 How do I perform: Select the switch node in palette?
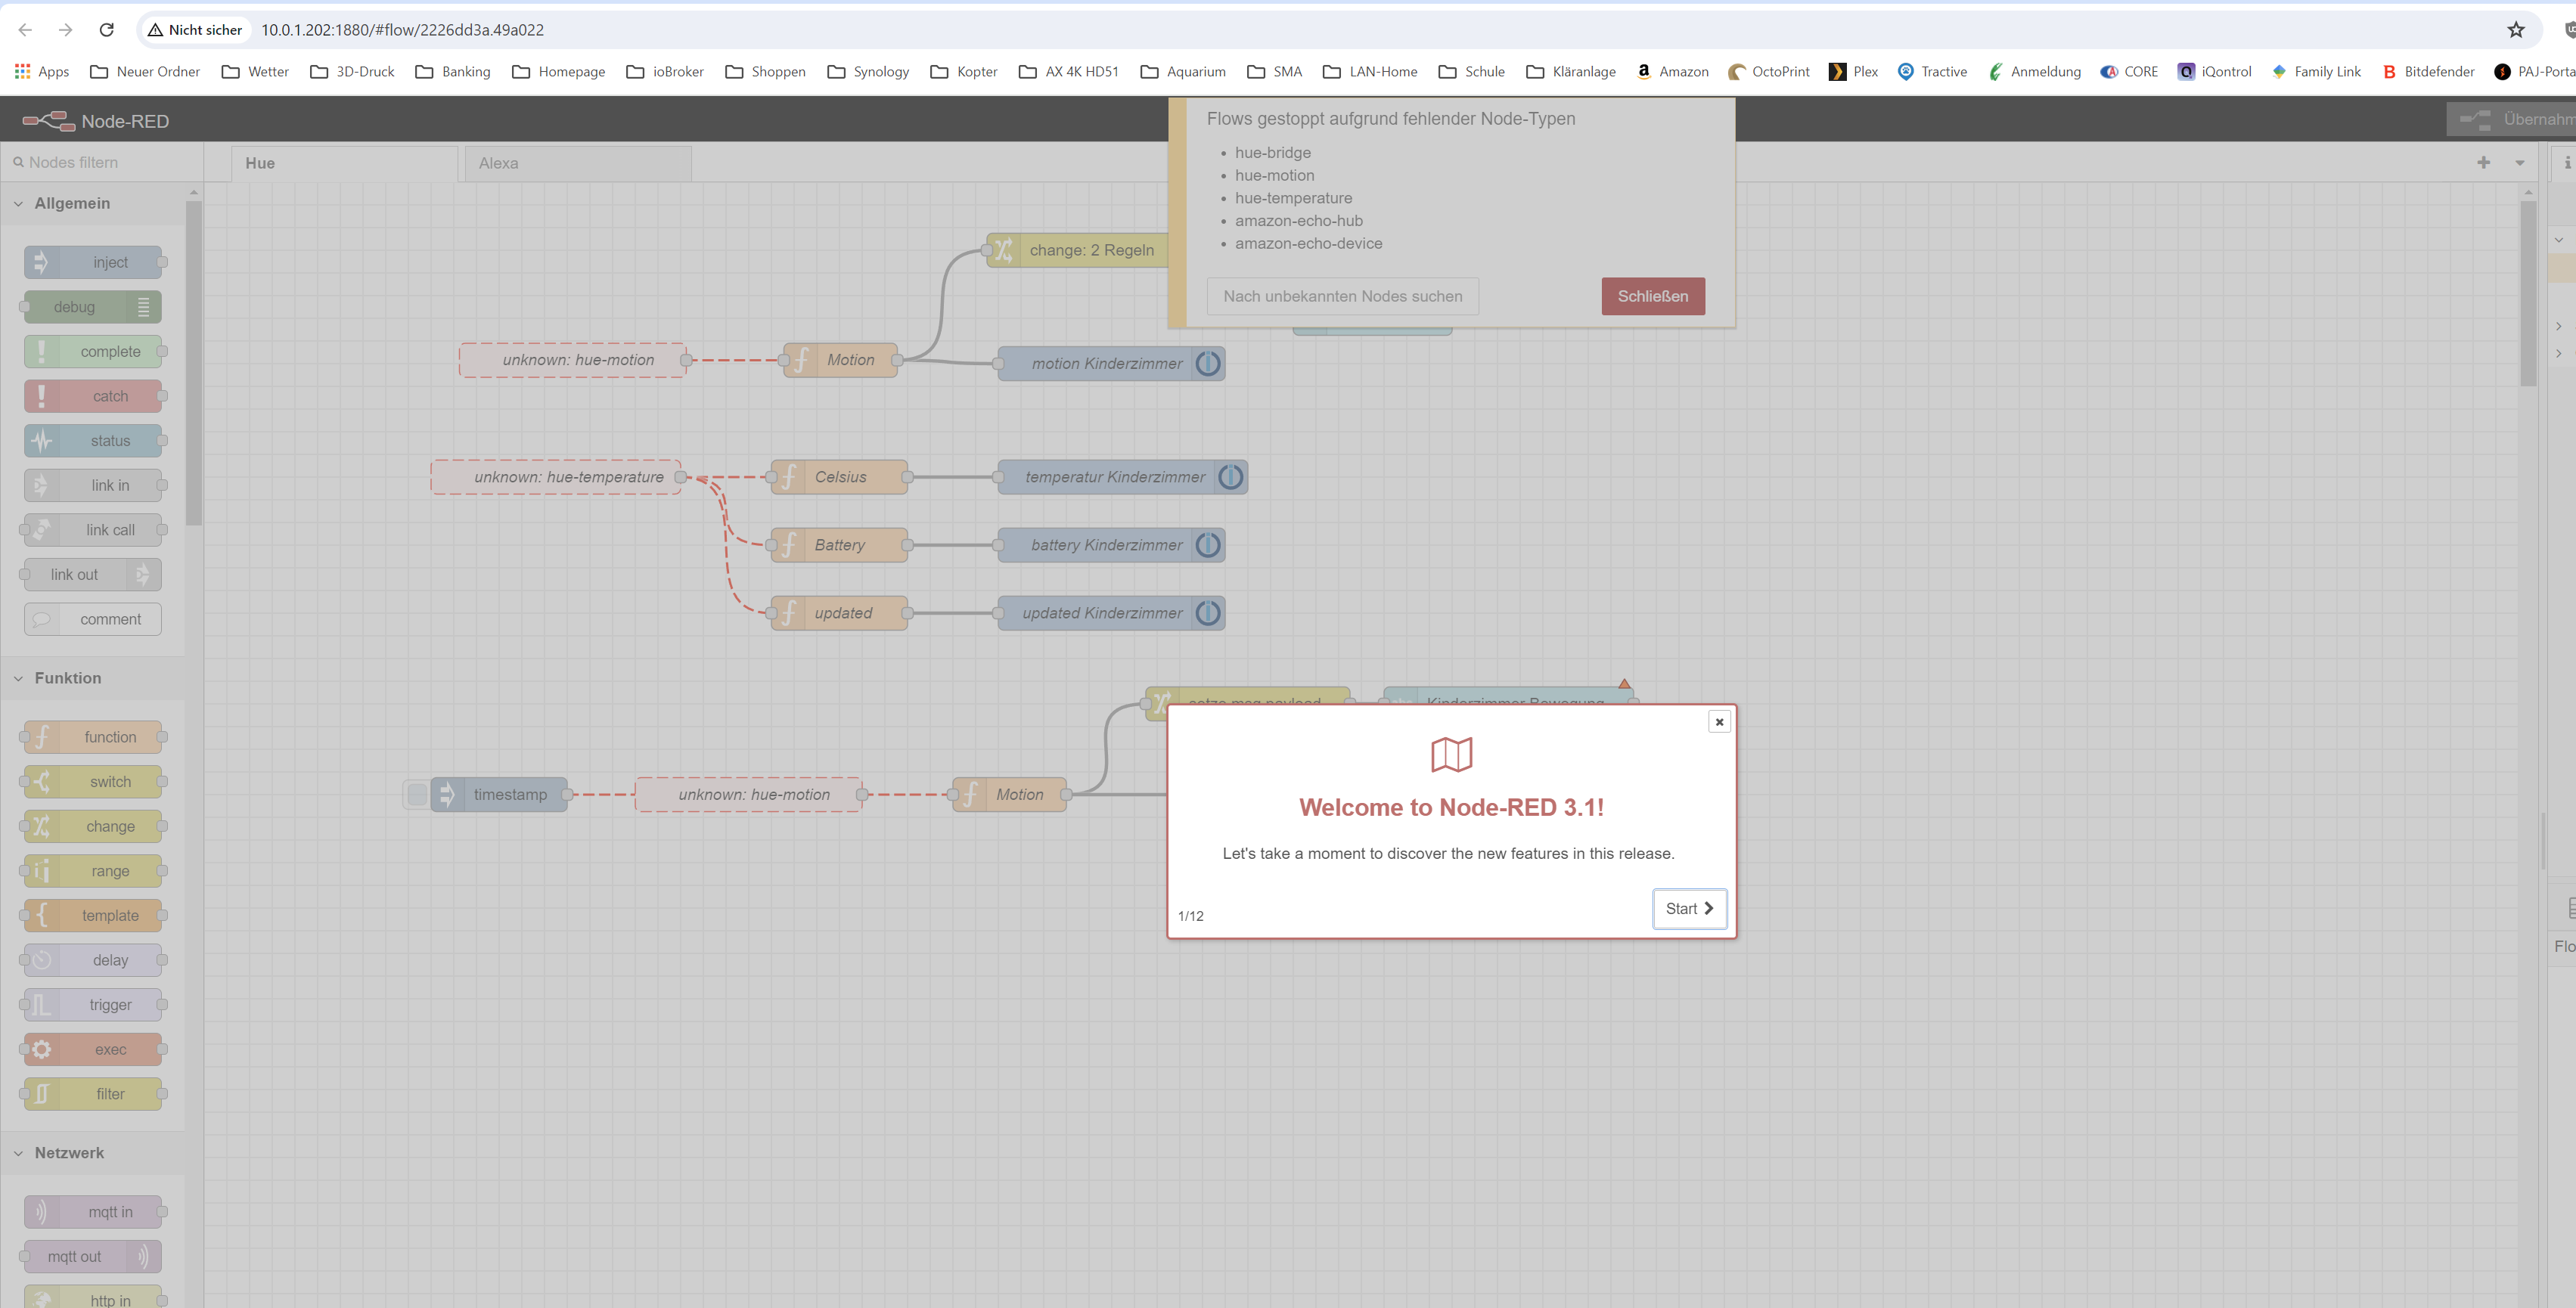pos(93,782)
